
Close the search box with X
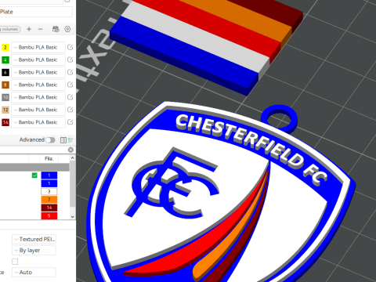(70, 150)
